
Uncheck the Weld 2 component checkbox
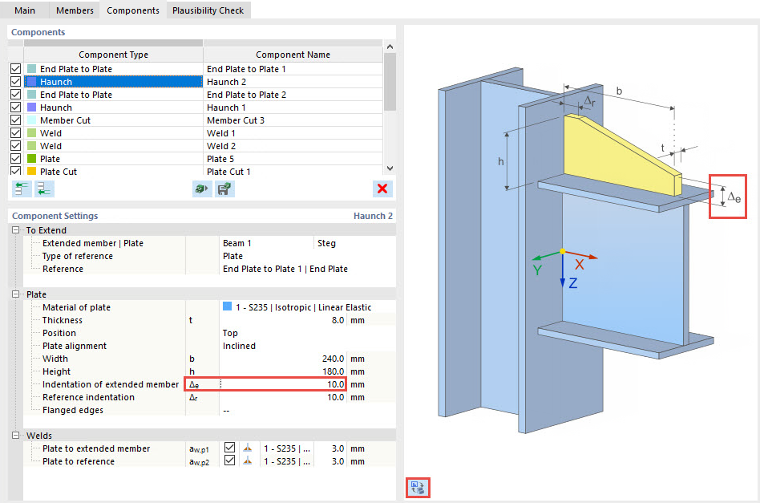point(15,146)
